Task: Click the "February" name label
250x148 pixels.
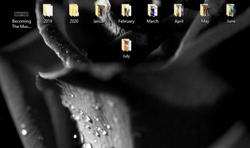Action: click(126, 21)
